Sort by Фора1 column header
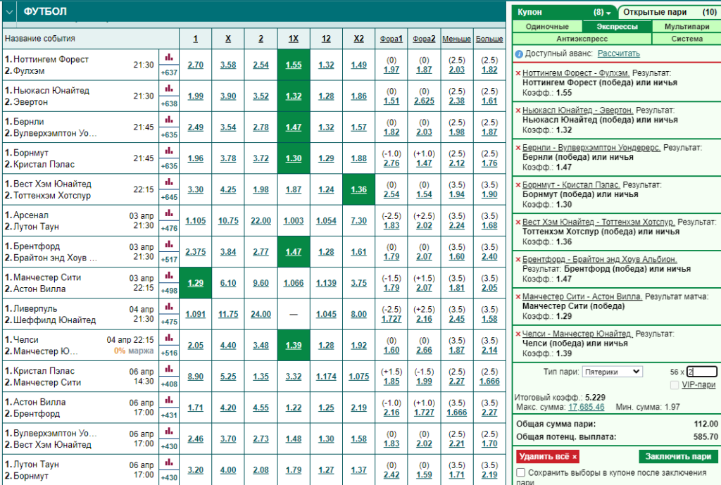Screen dimensions: 721x485 [x=391, y=39]
